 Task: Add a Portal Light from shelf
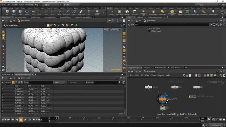coord(204,12)
